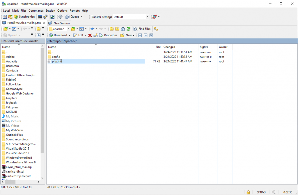Open the apache2 directory dropdown
Screen dimensions: 298x195
click(x=69, y=29)
